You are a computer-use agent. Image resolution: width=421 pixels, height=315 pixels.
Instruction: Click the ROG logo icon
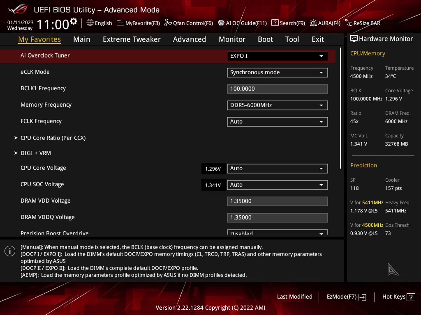click(x=18, y=9)
